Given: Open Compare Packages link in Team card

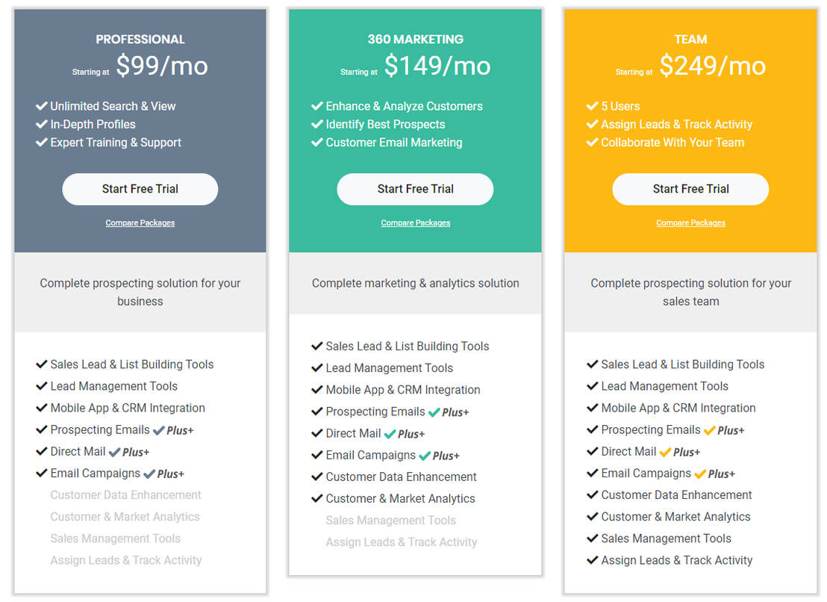Looking at the screenshot, I should (690, 223).
